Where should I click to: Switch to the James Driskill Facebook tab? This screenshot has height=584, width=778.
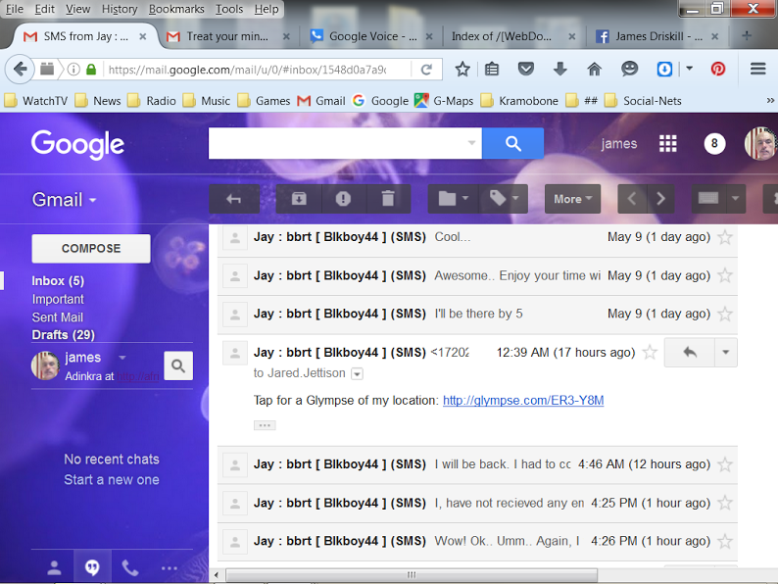pyautogui.click(x=658, y=36)
